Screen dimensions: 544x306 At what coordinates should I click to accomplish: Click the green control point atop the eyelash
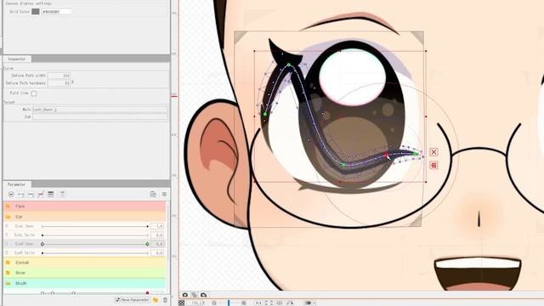tap(289, 65)
